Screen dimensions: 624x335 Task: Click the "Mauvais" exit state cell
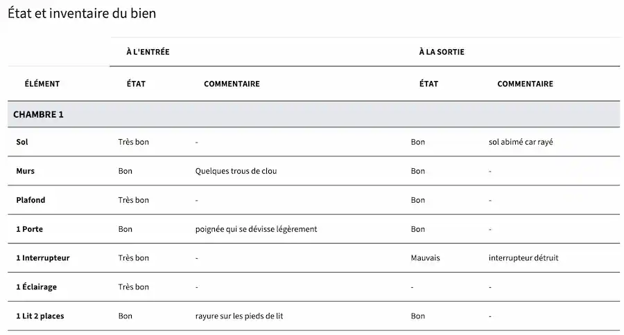click(x=425, y=258)
